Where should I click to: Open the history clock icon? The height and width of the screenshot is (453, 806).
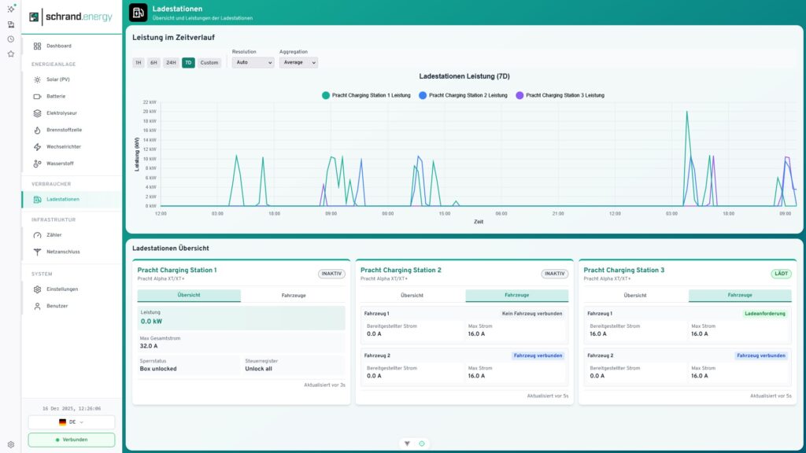pyautogui.click(x=11, y=39)
